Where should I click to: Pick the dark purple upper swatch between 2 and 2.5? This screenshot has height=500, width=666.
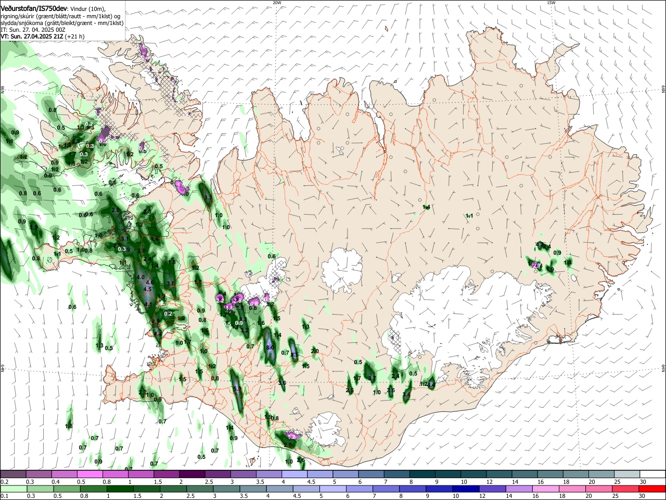[191, 474]
